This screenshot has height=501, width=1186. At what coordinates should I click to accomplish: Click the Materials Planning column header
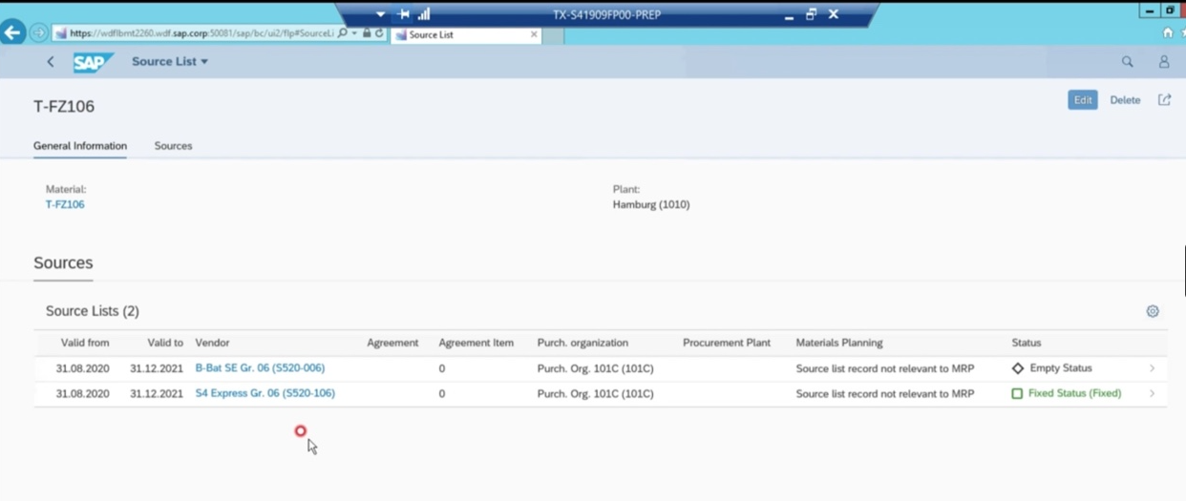[839, 343]
